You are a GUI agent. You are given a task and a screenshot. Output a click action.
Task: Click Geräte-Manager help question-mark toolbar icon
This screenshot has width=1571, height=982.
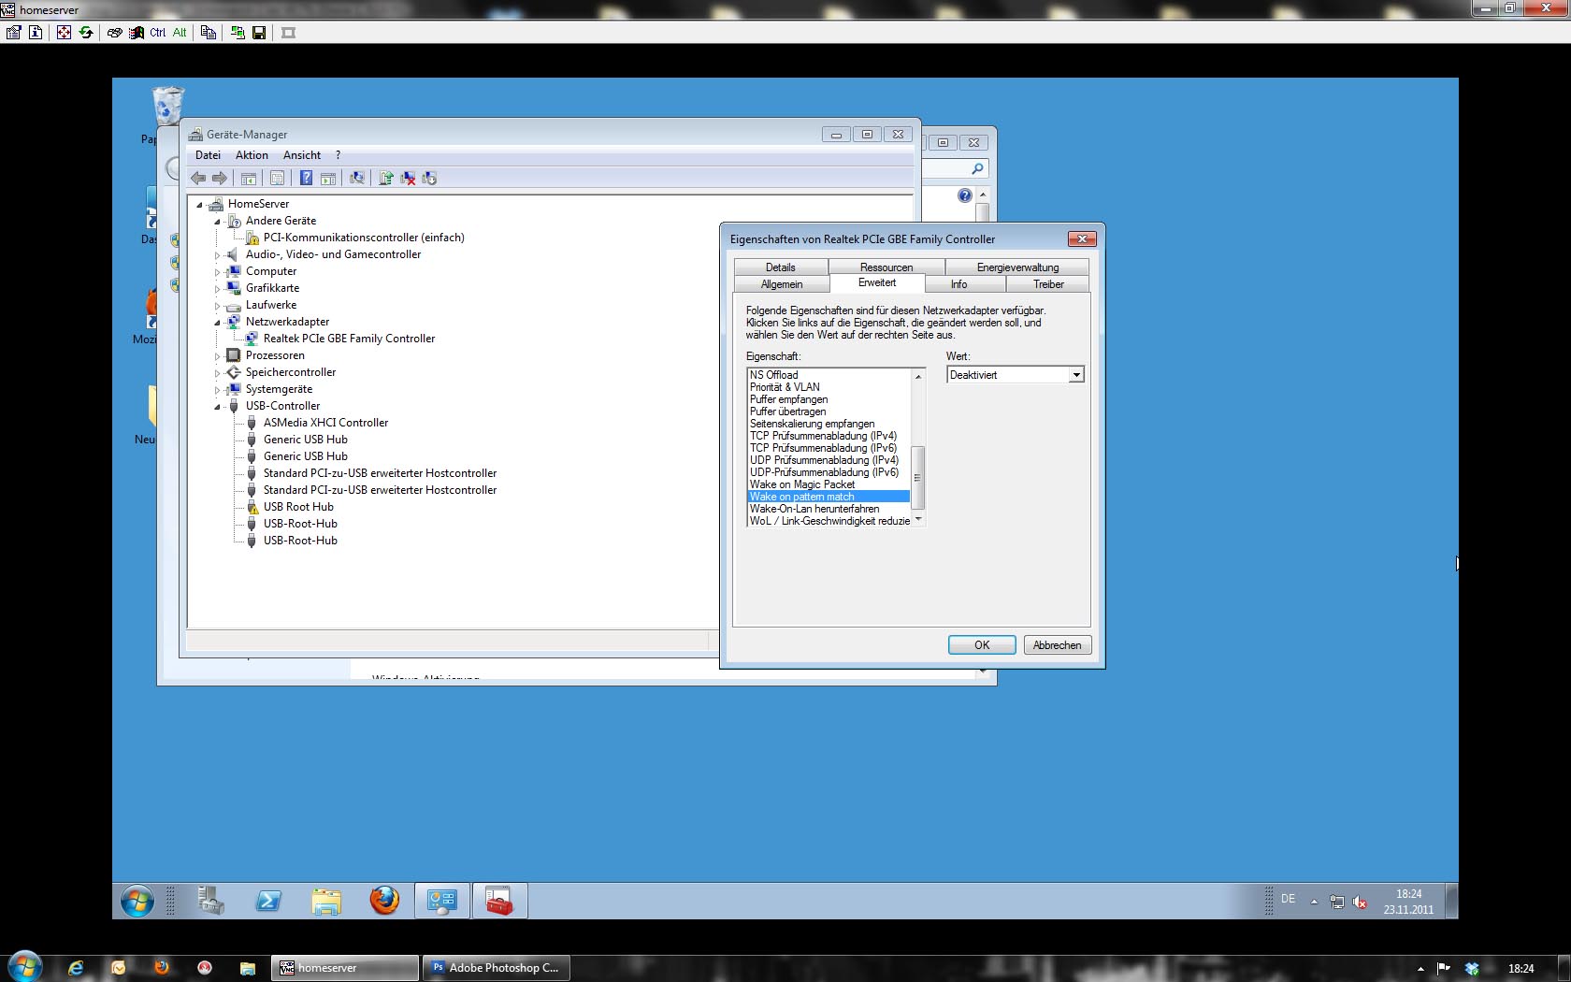(x=306, y=178)
